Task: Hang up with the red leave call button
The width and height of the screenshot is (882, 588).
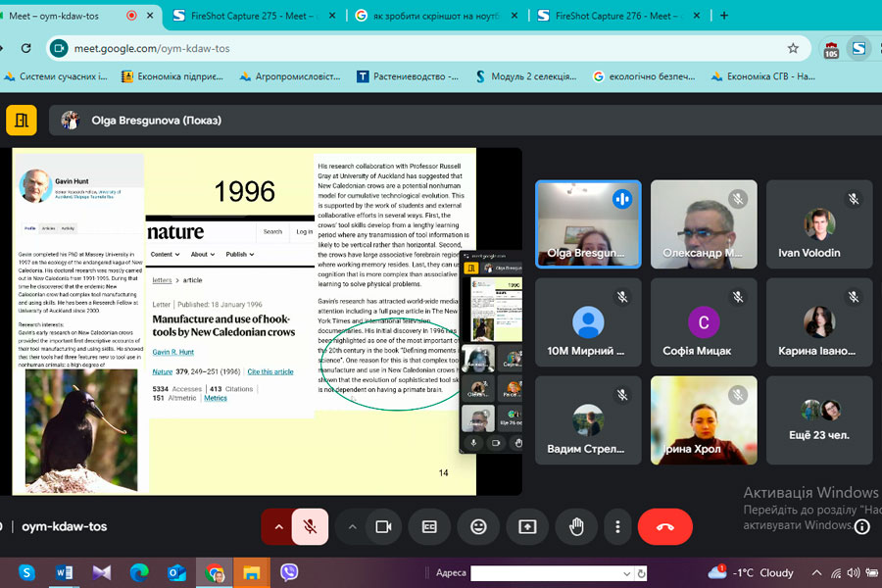Action: [664, 526]
